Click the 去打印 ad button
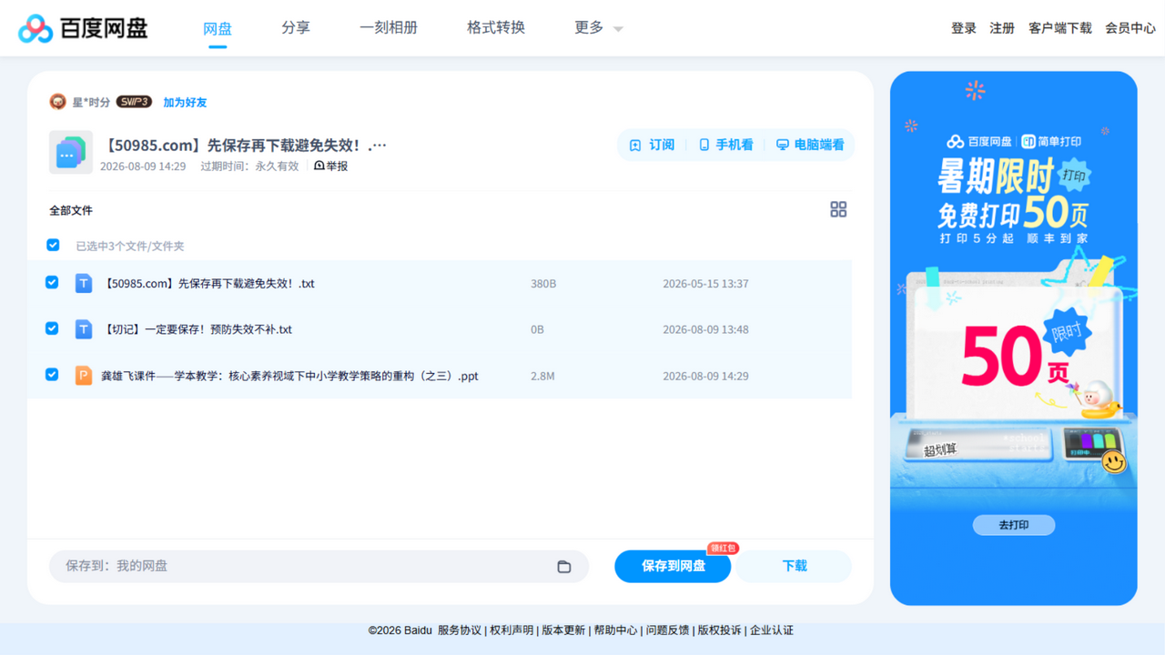Viewport: 1165px width, 655px height. [x=1014, y=525]
